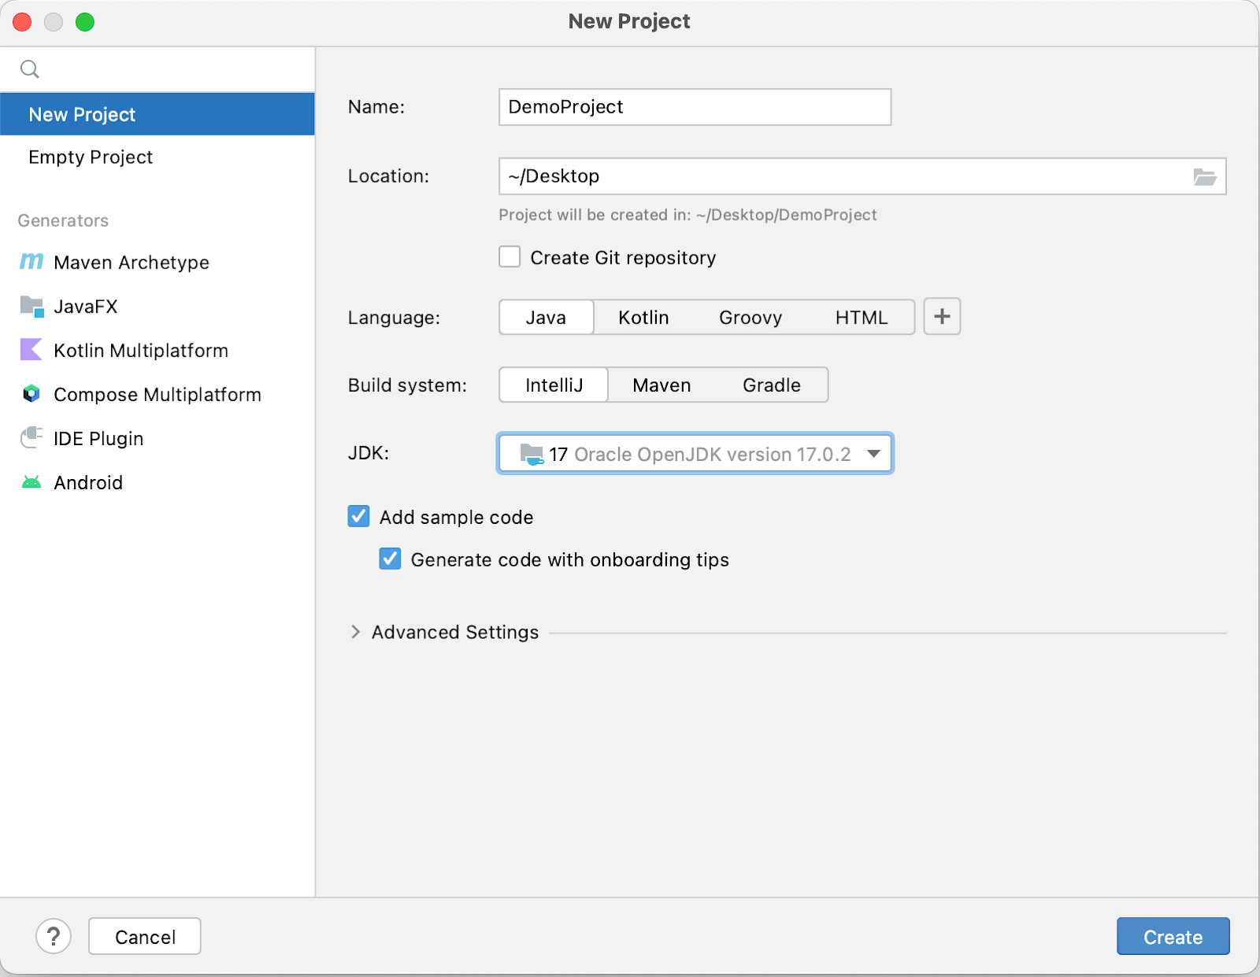Screen dimensions: 1260x977
Task: Enable Create Git repository
Action: click(x=510, y=256)
